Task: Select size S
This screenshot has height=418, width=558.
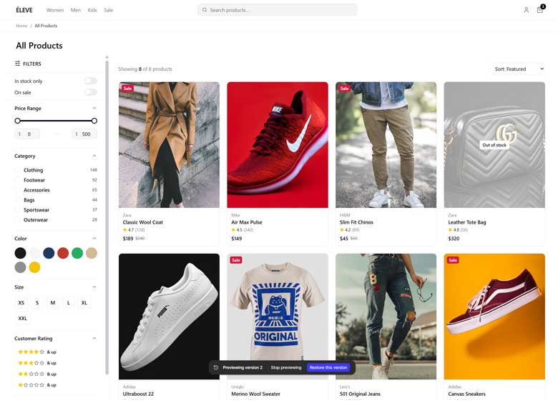Action: (37, 303)
